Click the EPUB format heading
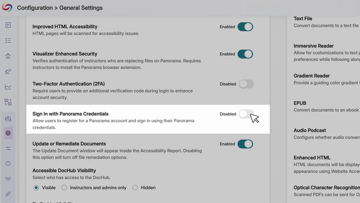This screenshot has width=360, height=203. (x=300, y=103)
